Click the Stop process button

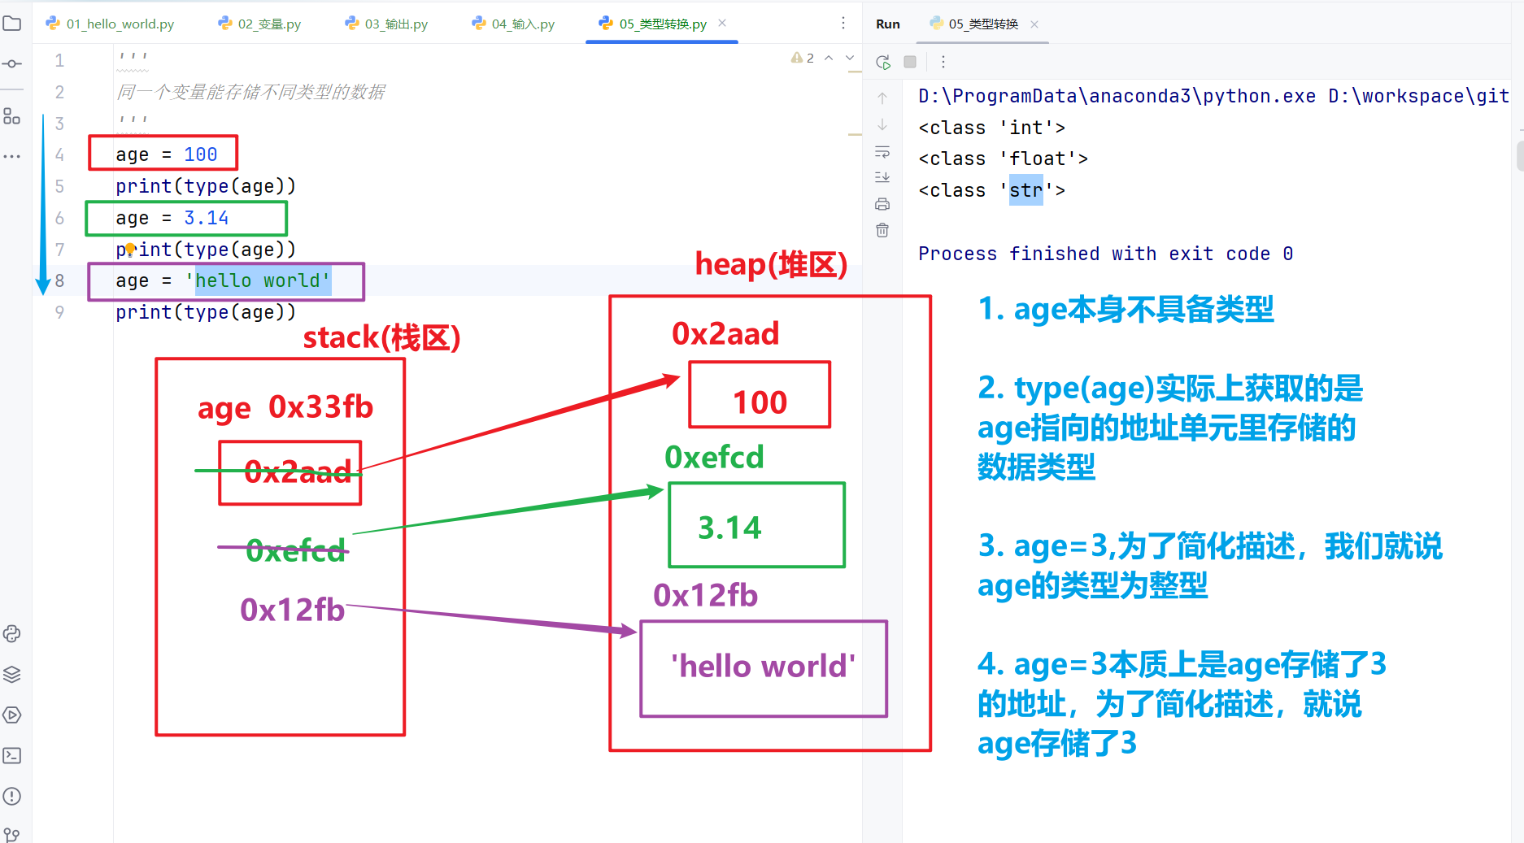[910, 62]
